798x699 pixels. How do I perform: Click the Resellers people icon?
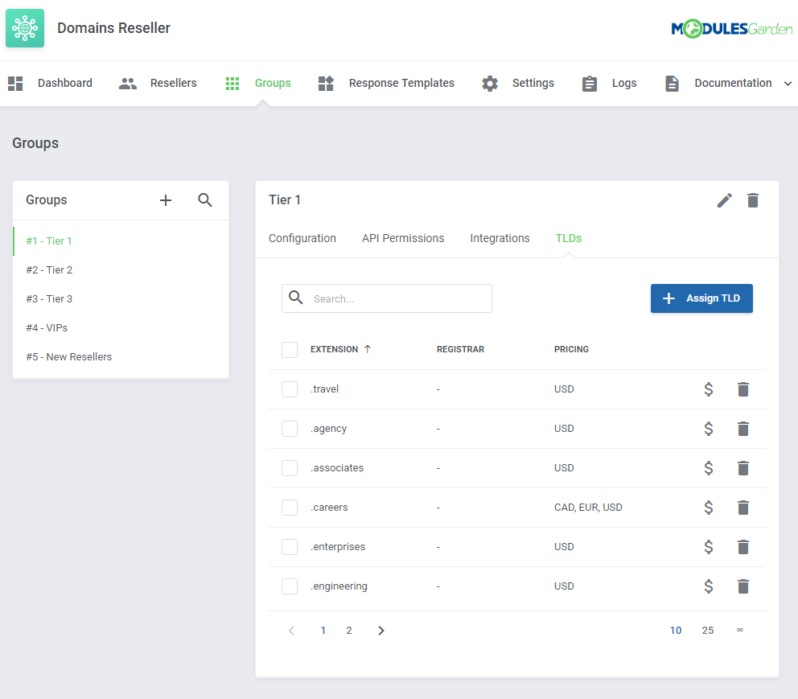pyautogui.click(x=128, y=84)
